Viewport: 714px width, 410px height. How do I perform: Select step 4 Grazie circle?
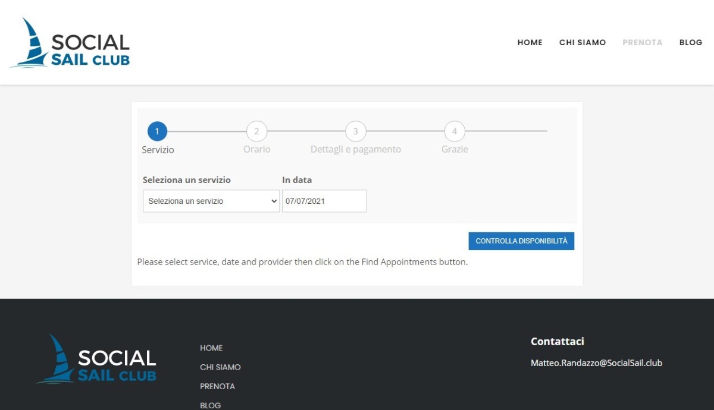click(x=455, y=131)
